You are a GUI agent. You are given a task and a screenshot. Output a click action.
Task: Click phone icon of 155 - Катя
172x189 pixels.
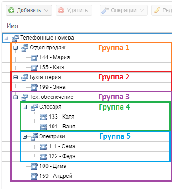[x=34, y=68]
